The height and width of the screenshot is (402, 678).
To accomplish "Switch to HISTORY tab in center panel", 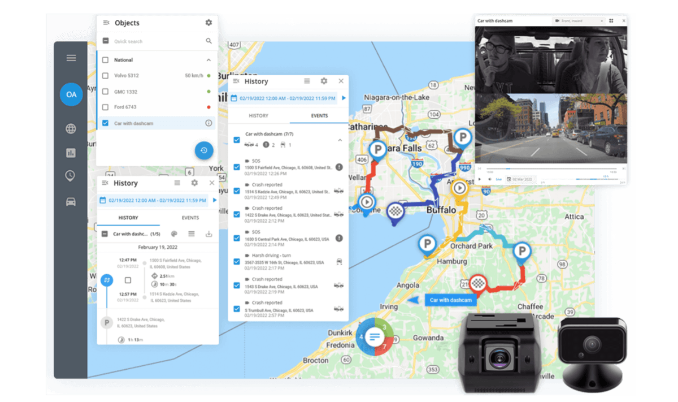I will coord(259,115).
